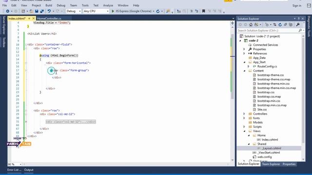Screen dimensions: 312x175
Task: Open the IIS Express browser dropdown arrow
Action: click(154, 11)
